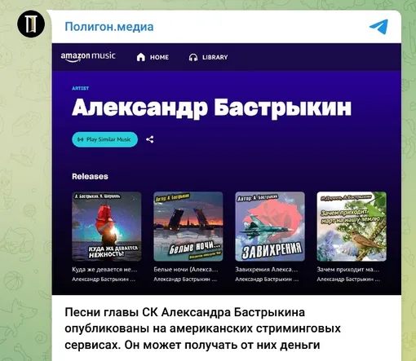The image size is (416, 361).
Task: Click artist name Александр Бастрыкин heading
Action: point(211,108)
